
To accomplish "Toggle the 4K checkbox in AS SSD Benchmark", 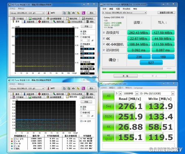I will 104,38.
